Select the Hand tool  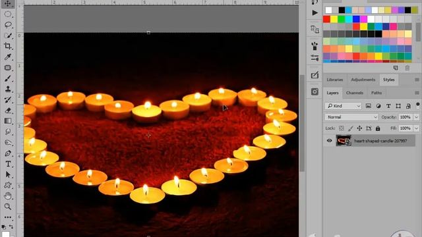7,196
